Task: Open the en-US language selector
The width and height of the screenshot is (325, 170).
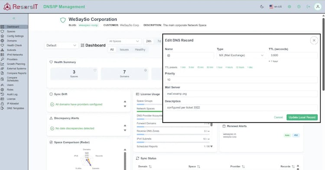Action: 276,6
